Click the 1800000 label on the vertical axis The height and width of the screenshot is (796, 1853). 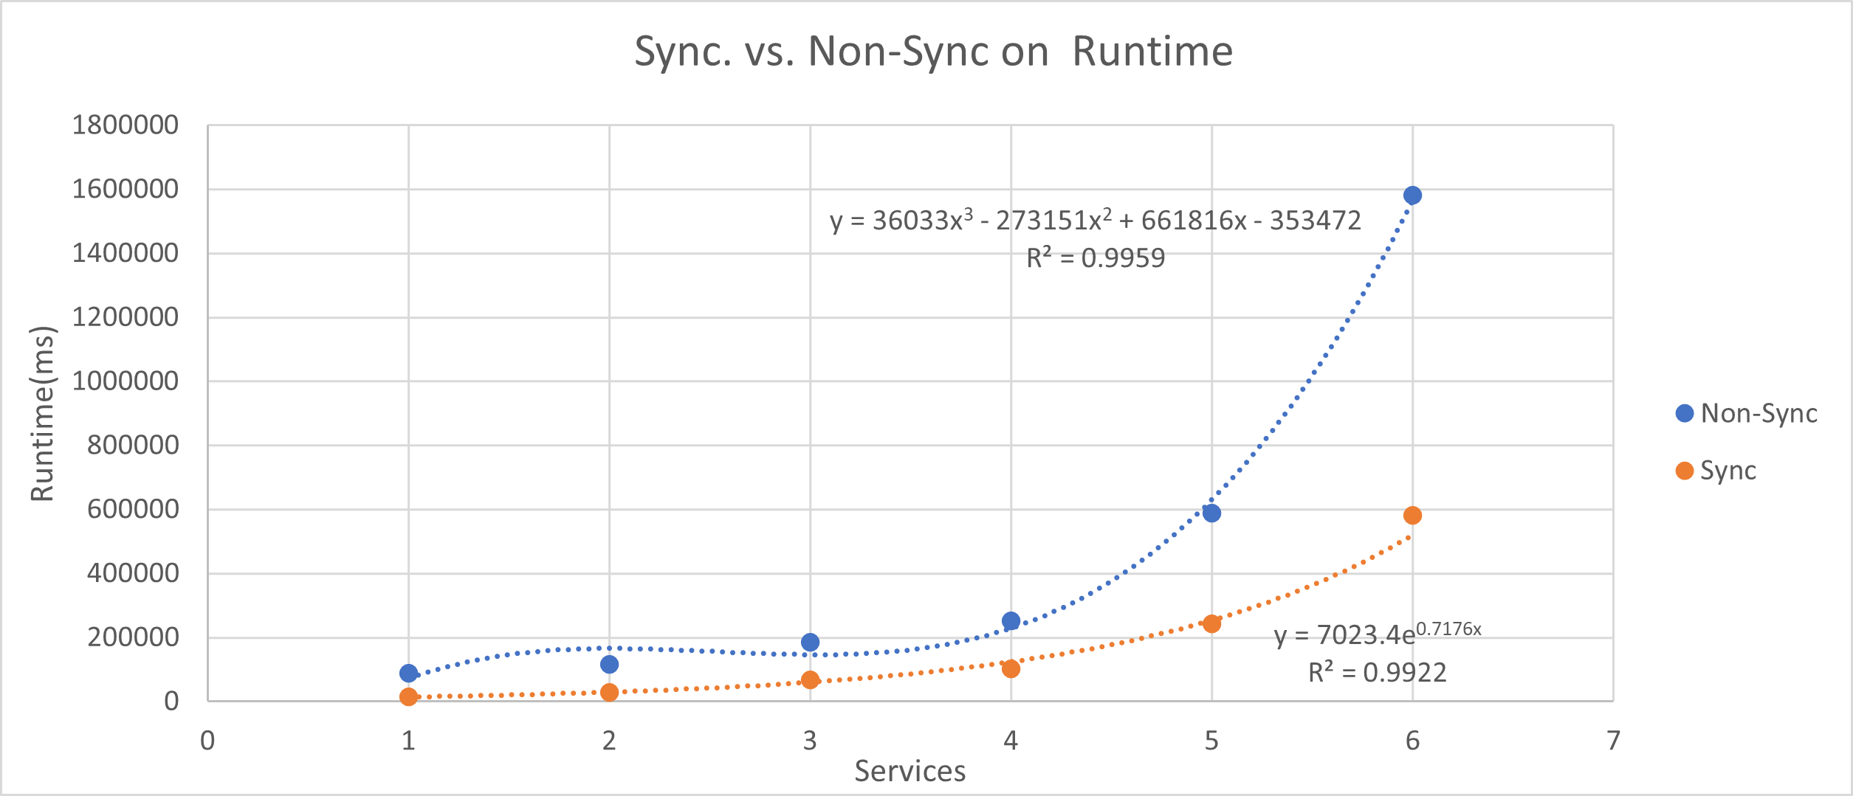coord(126,125)
